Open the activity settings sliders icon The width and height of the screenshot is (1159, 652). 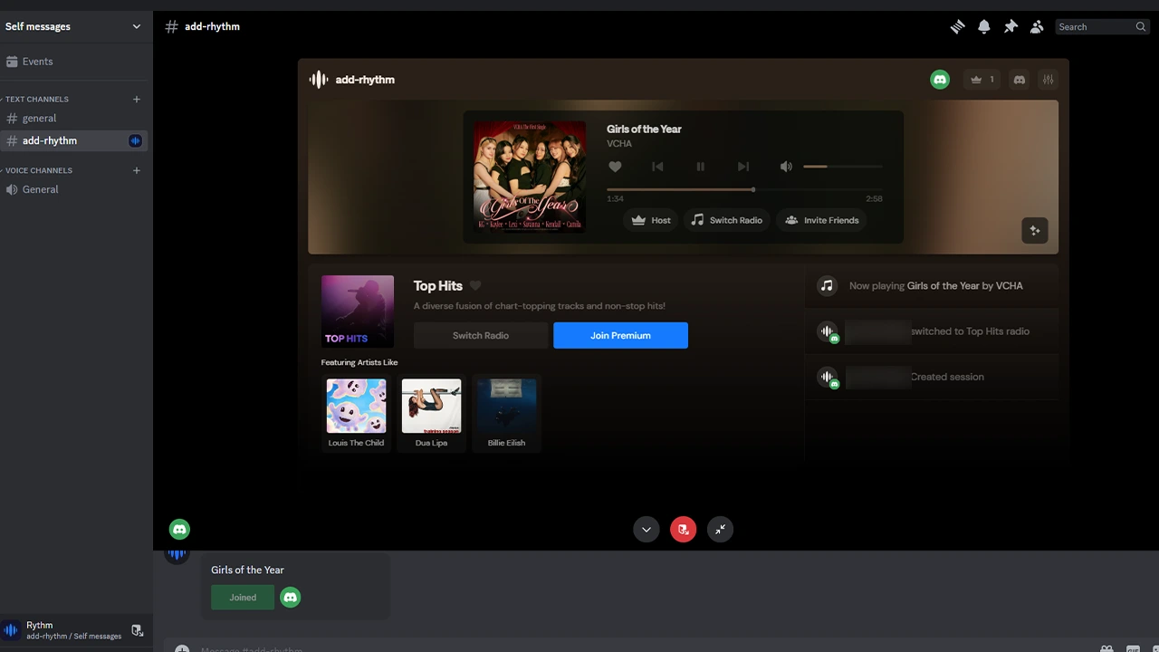pyautogui.click(x=1048, y=79)
